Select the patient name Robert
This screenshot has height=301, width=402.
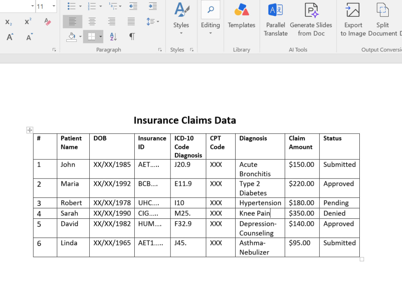[x=71, y=203]
